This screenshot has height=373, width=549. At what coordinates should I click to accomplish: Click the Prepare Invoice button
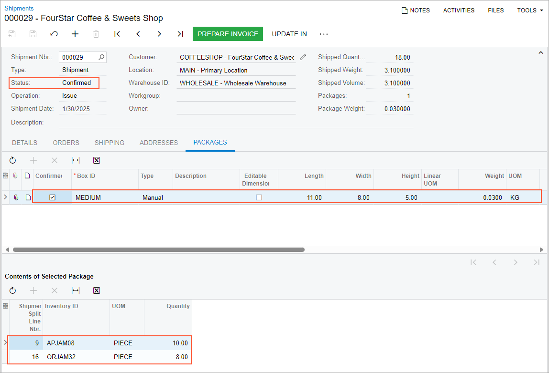pyautogui.click(x=228, y=34)
